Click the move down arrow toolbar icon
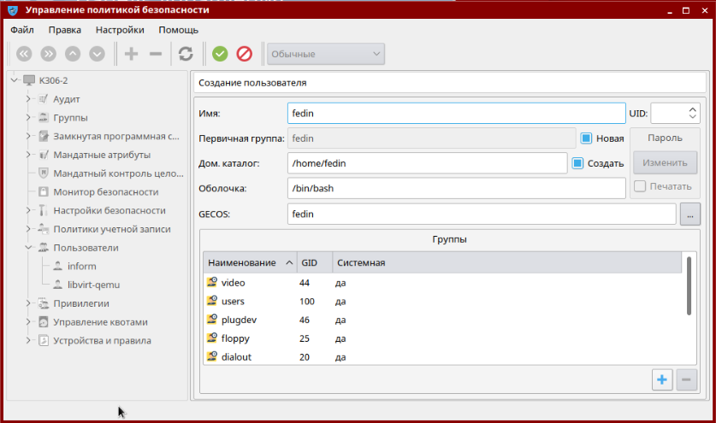 [x=97, y=54]
